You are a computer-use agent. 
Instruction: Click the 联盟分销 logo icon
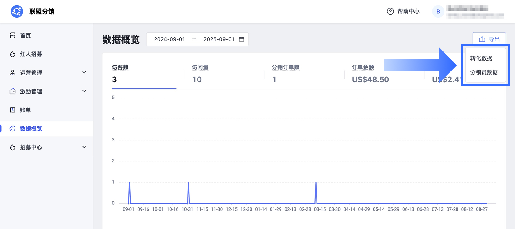coord(17,12)
